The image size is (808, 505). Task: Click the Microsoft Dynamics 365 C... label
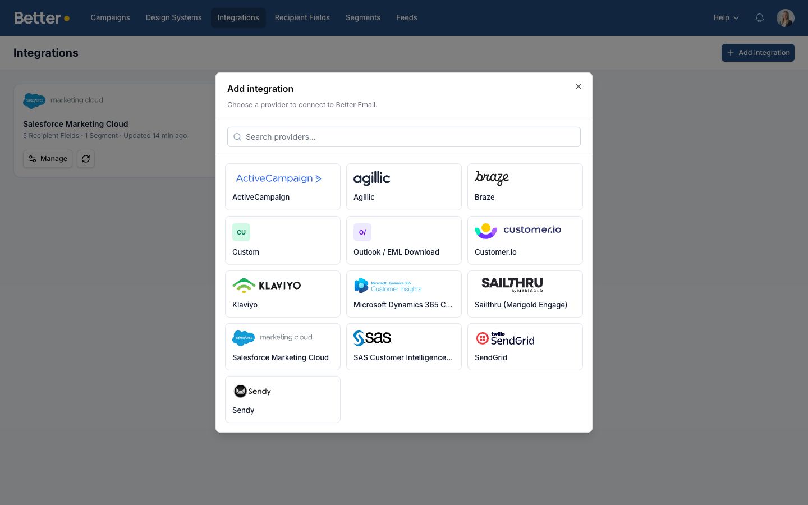[x=403, y=305]
